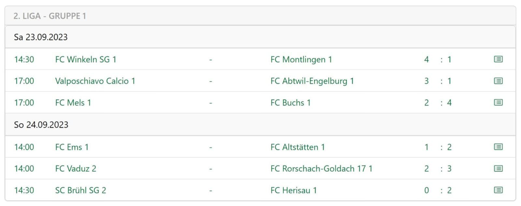Open Valposchiavo Calcio 1 team link

tap(95, 81)
